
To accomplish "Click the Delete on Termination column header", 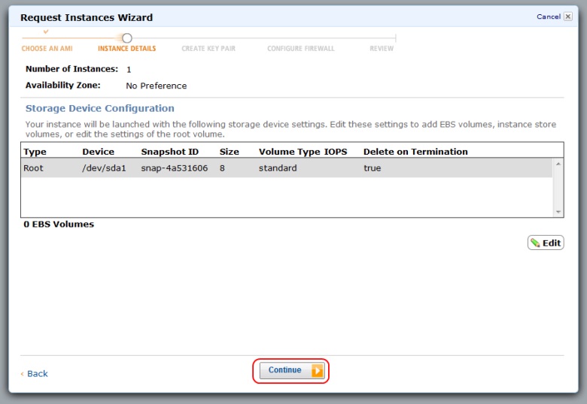I will pos(415,152).
